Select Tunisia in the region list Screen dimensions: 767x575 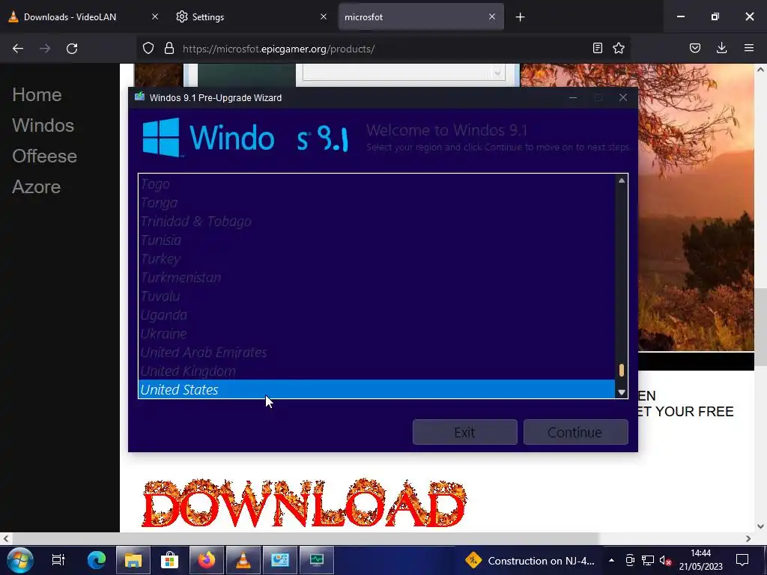tap(376, 240)
